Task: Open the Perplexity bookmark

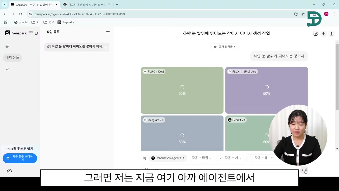Action: click(66, 22)
